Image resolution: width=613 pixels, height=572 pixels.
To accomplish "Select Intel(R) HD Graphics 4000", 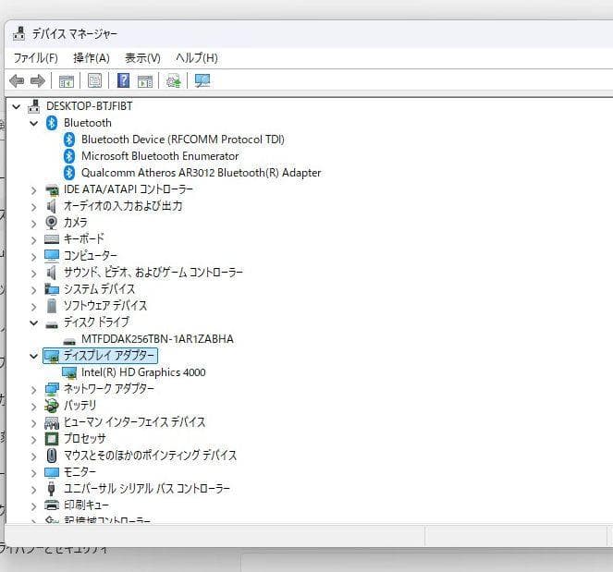I will point(143,372).
